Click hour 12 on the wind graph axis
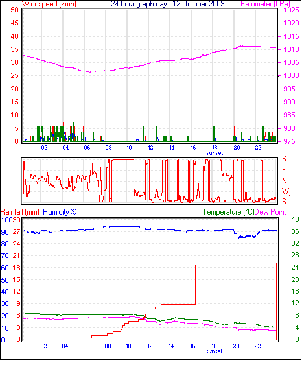The height and width of the screenshot is (367, 302). click(x=150, y=148)
